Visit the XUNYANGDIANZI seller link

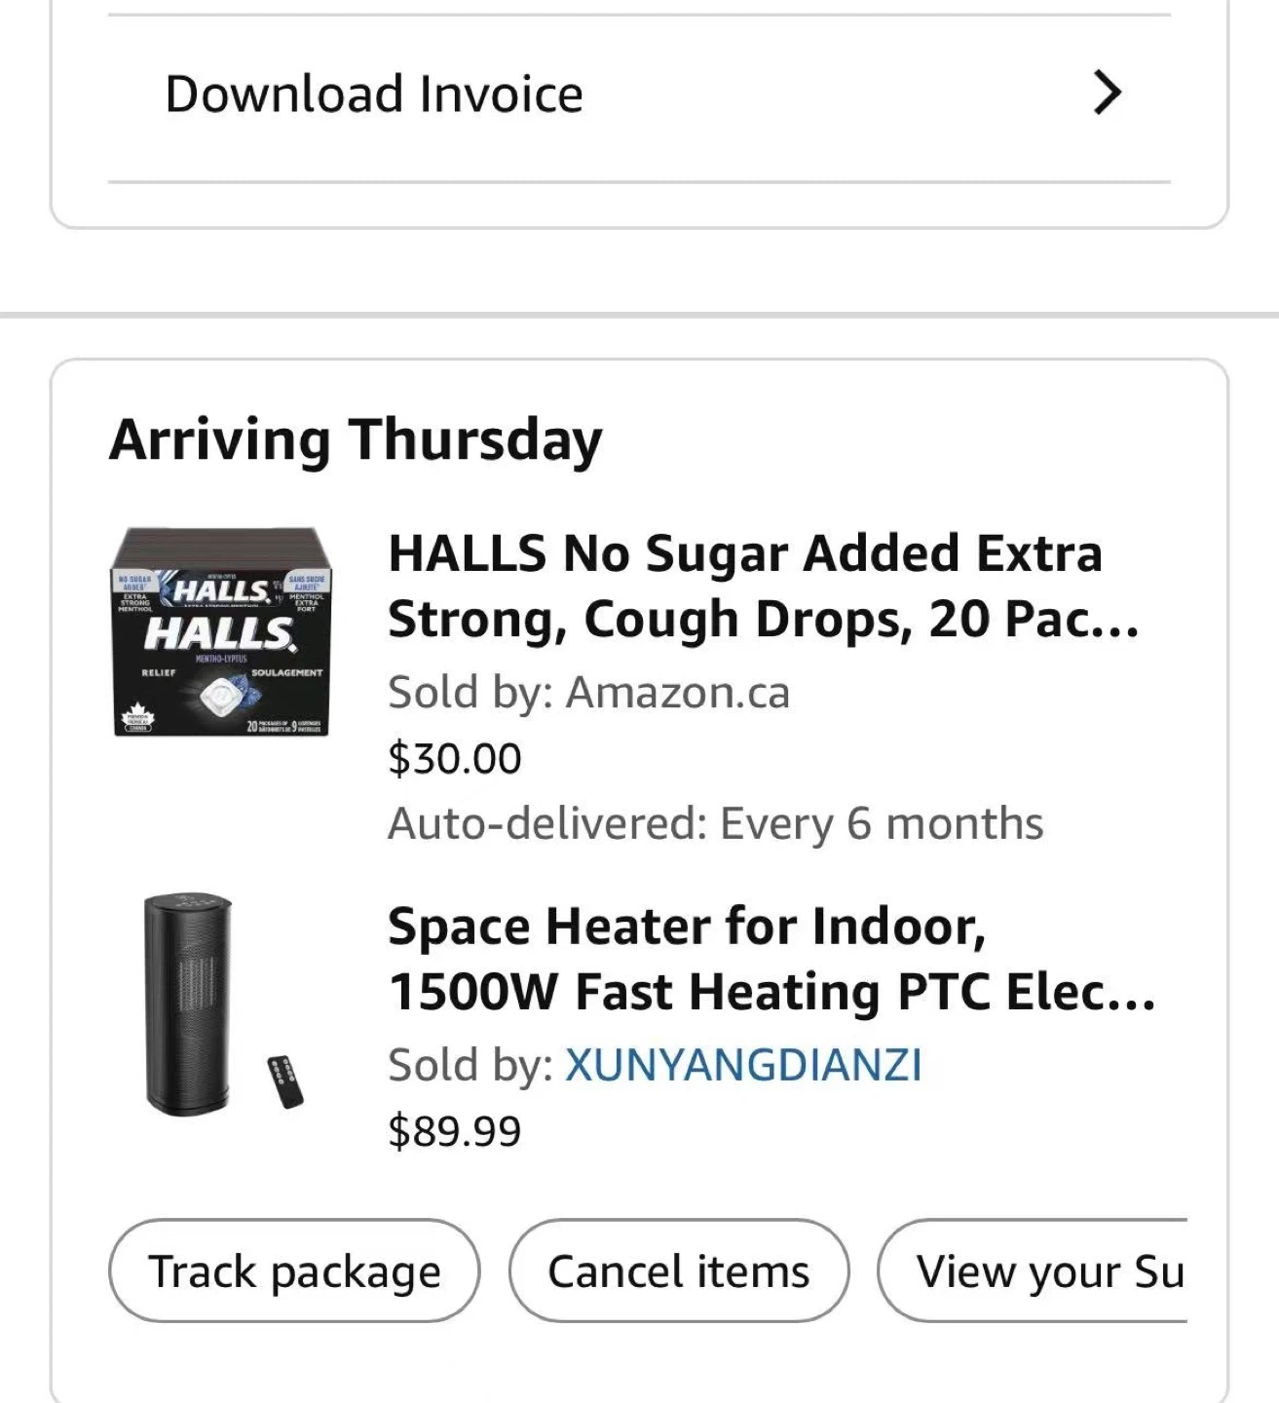743,1065
